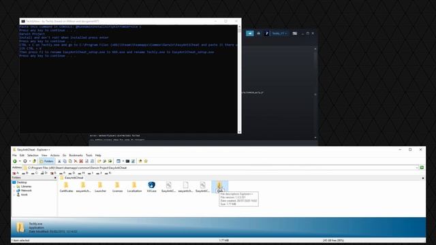Open the Back button history dropdown
Image resolution: width=436 pixels, height=245 pixels.
[20, 161]
